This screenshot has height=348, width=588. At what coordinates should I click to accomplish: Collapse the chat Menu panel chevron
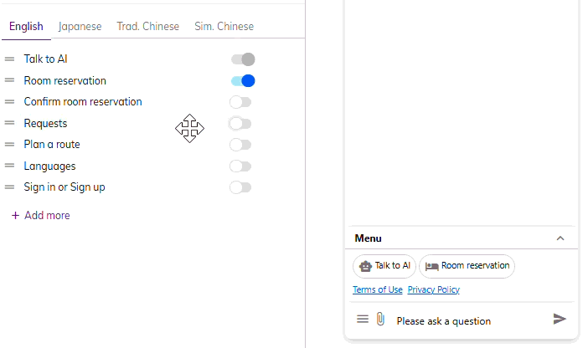pyautogui.click(x=560, y=238)
